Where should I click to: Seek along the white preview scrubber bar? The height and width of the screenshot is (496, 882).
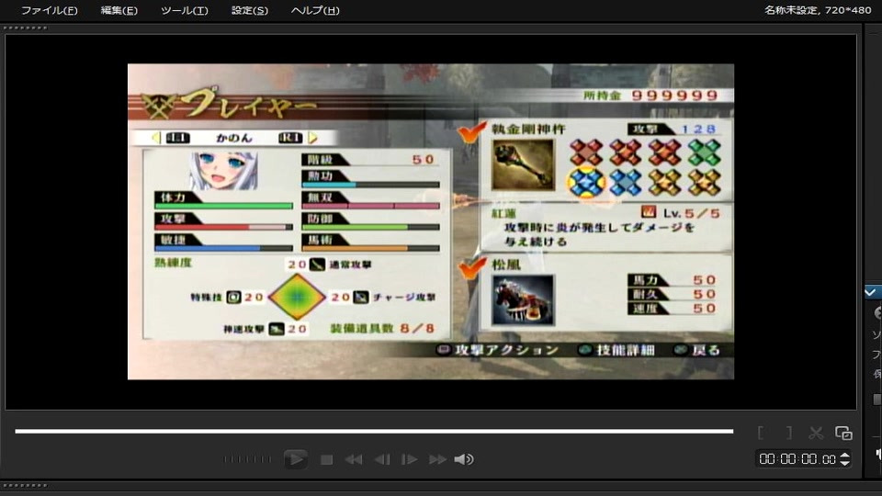[374, 432]
